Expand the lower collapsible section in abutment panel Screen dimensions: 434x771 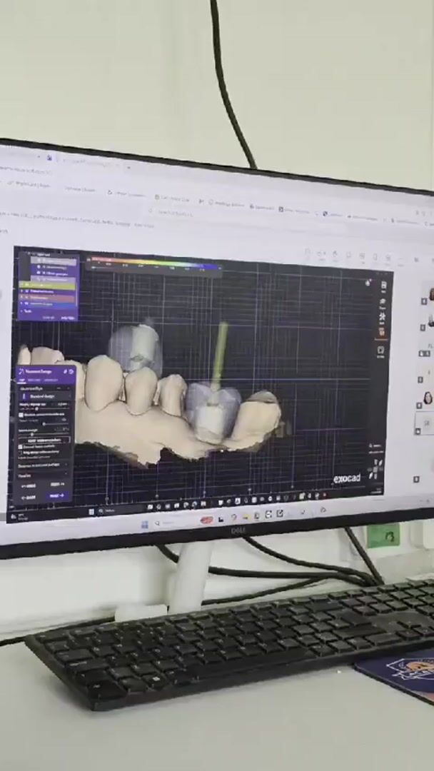pyautogui.click(x=43, y=475)
